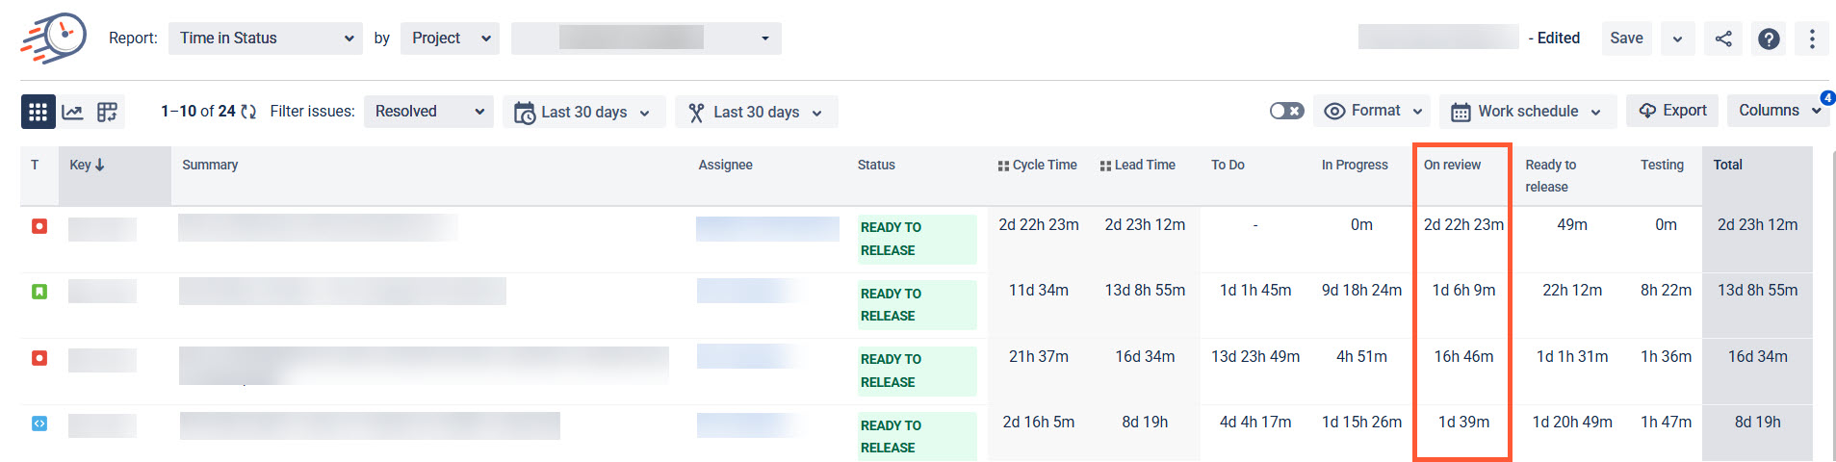
Task: Click the refresh icon next to 1–10 of 24
Action: click(248, 112)
